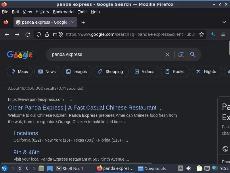Submit search with magnifying glass icon

[193, 54]
